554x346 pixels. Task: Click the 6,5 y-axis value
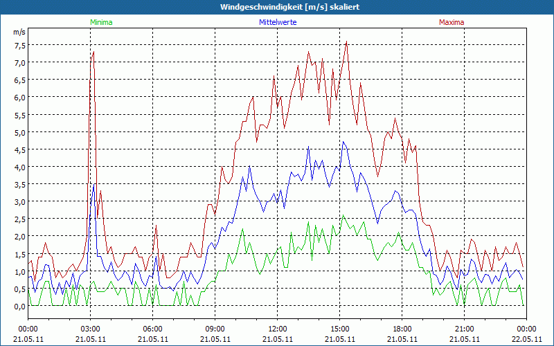click(20, 80)
